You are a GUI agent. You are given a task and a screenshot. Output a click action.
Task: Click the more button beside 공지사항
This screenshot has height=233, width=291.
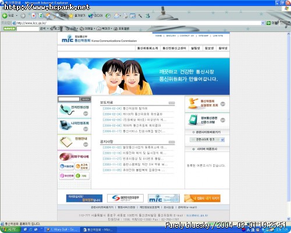tap(172, 142)
